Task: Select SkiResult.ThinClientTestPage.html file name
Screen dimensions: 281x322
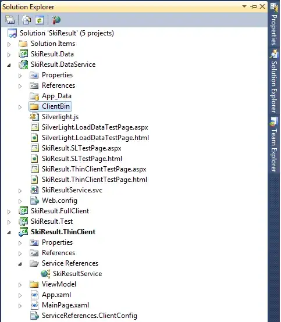Action: coord(94,180)
